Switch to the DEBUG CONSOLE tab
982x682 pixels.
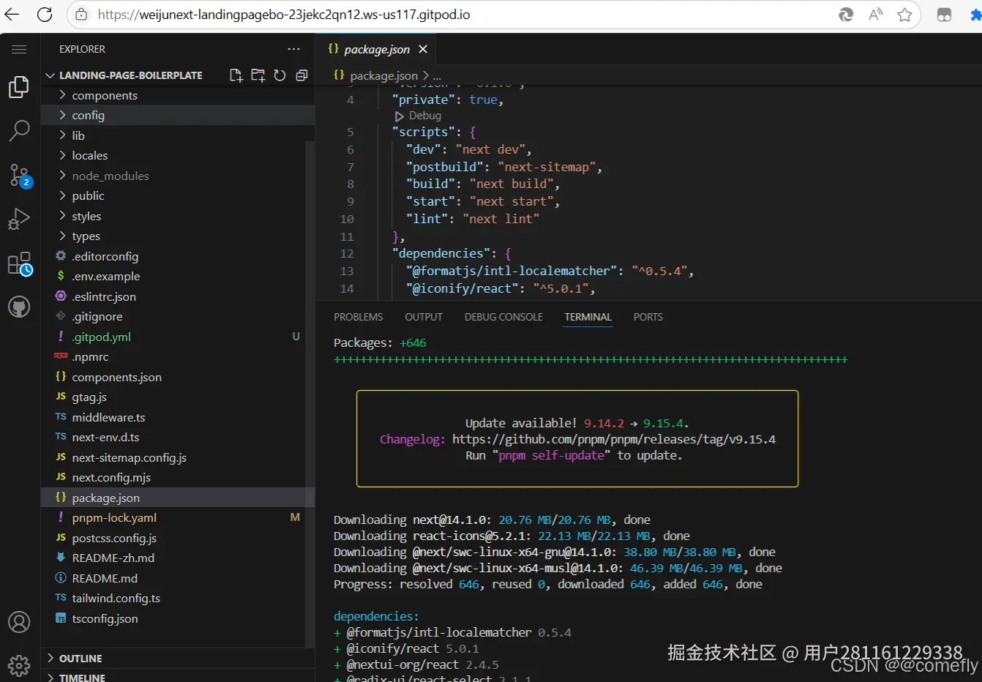pos(503,317)
